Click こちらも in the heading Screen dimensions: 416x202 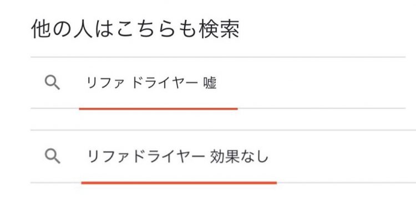tap(156, 29)
